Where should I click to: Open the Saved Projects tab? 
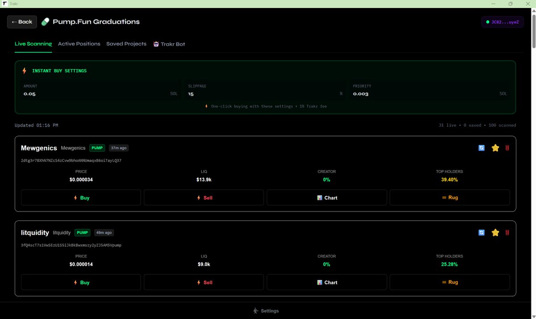(126, 44)
